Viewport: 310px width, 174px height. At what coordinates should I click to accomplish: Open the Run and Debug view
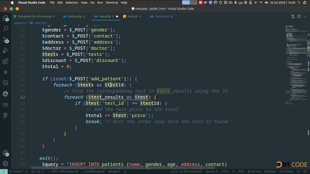[x=5, y=50]
